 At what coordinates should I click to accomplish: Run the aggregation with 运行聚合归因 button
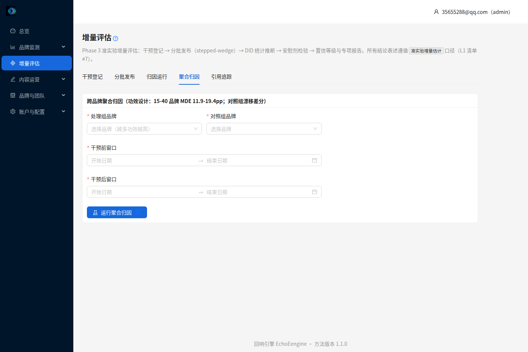(x=117, y=212)
